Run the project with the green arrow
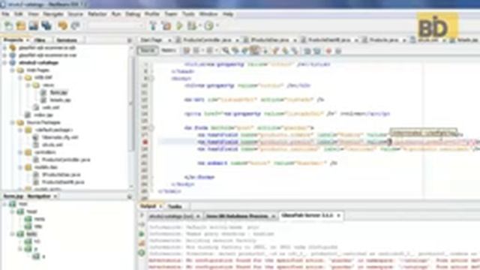This screenshot has height=270, width=480. coord(179,26)
